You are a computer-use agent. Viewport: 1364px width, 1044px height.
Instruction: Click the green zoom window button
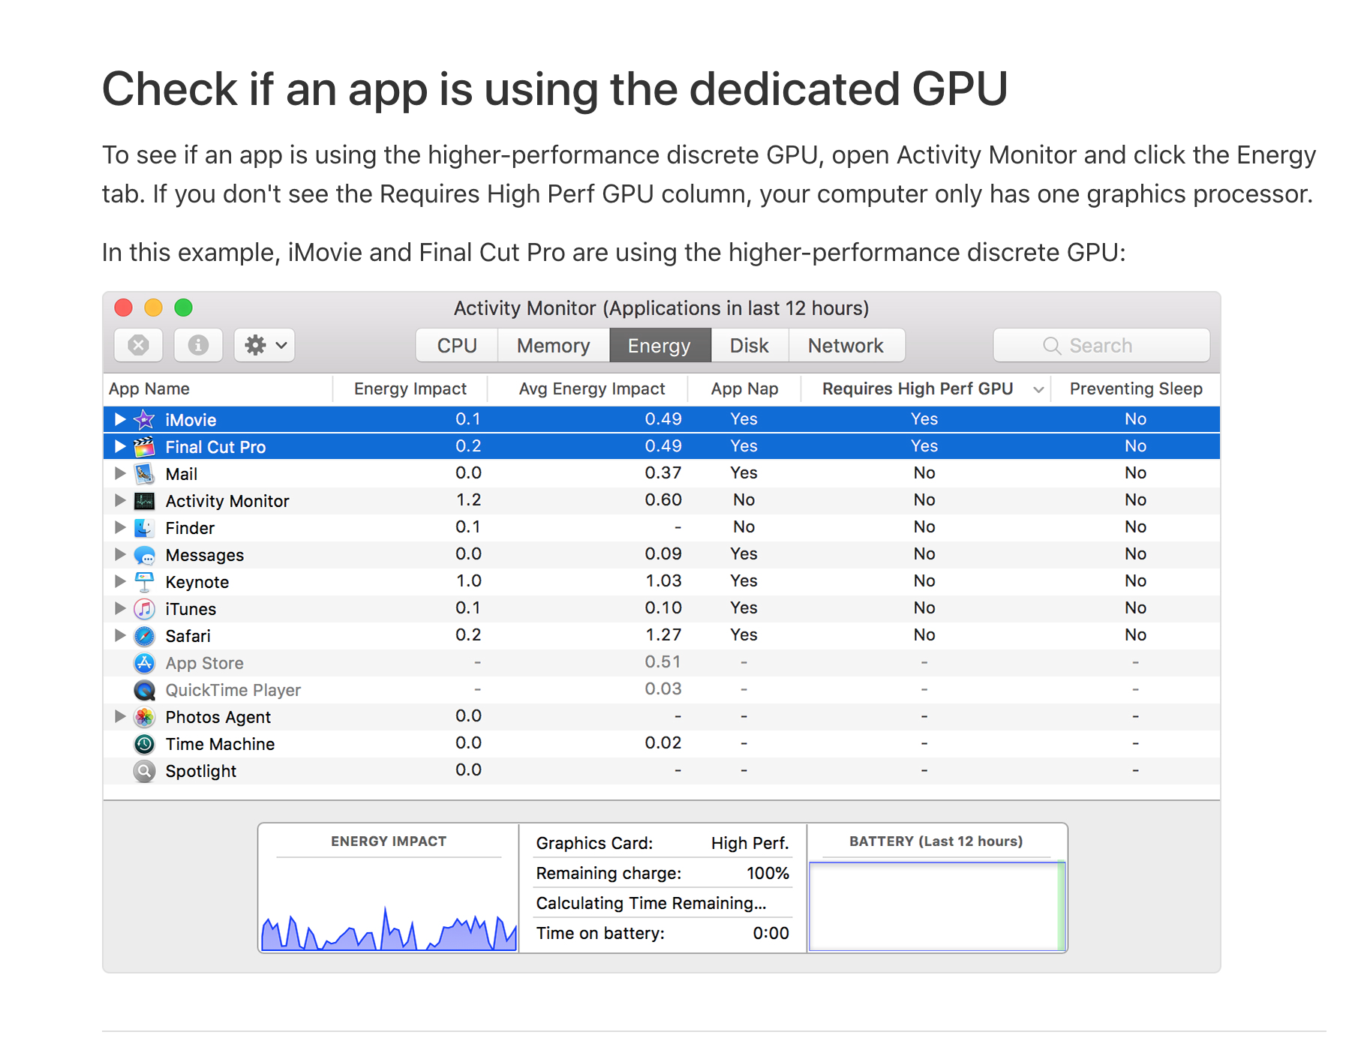tap(184, 307)
